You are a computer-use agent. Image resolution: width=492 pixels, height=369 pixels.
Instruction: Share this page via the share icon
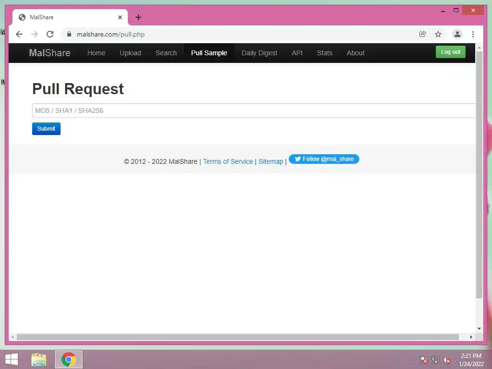coord(423,34)
